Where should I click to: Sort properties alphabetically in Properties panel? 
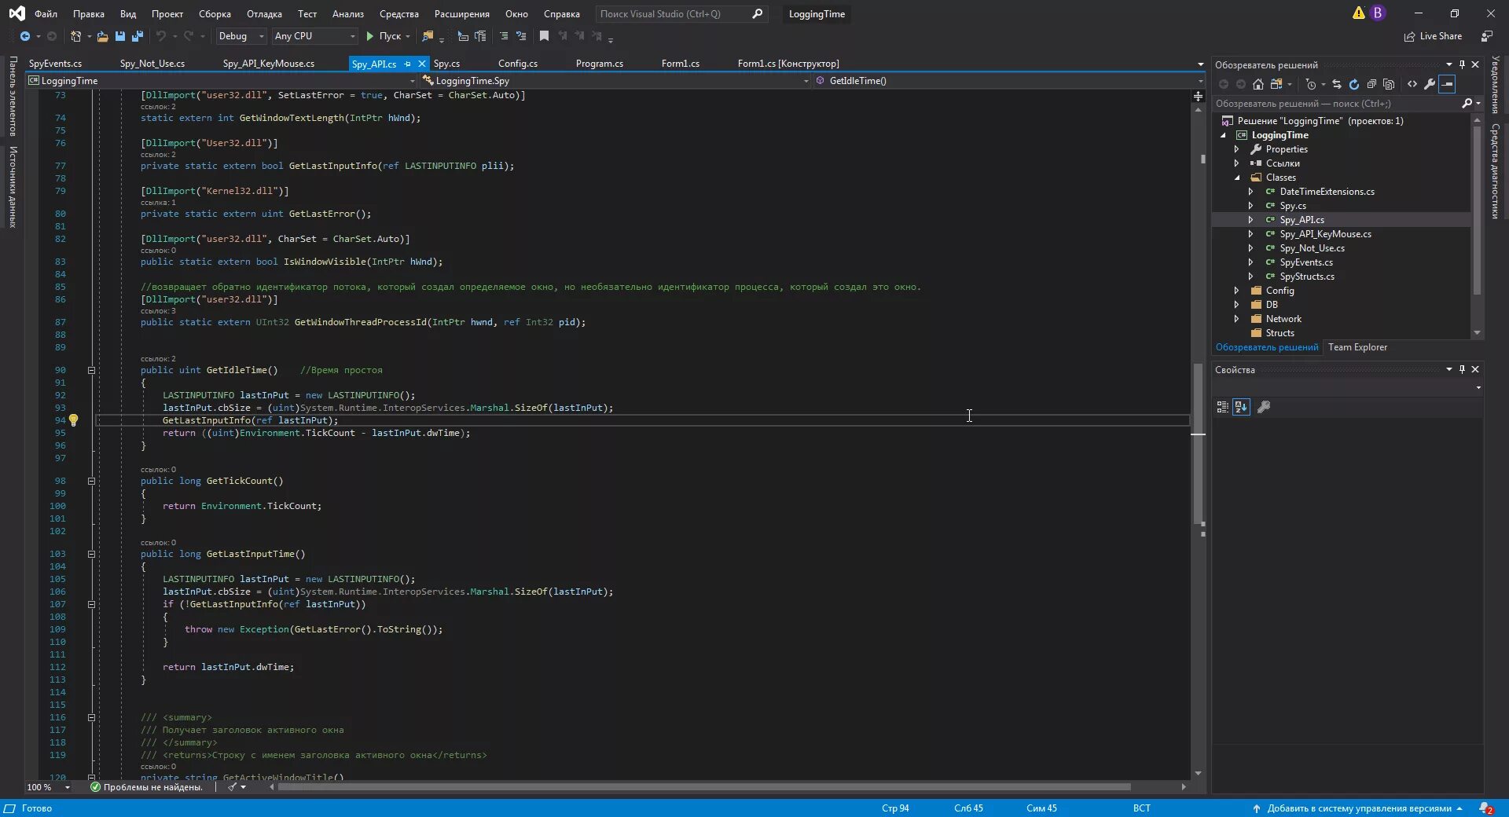tap(1240, 407)
